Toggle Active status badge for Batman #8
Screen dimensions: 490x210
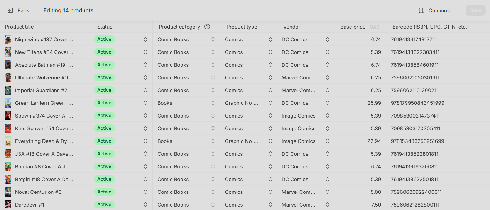(x=104, y=166)
